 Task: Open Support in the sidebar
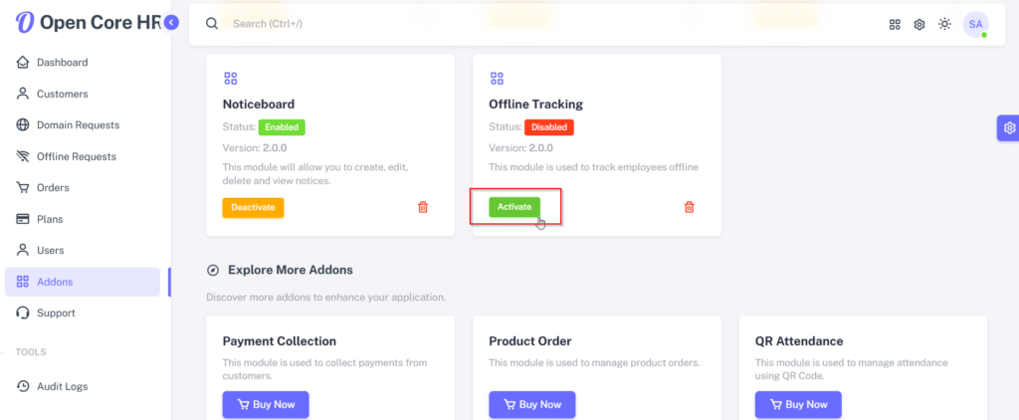pos(82,313)
